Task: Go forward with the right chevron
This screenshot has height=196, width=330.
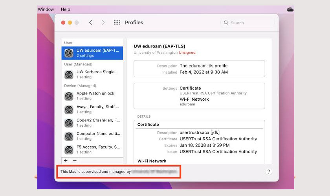Action: (103, 22)
